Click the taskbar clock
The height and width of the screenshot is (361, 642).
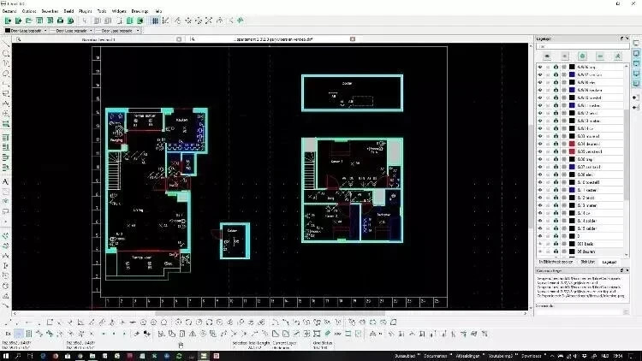(x=618, y=356)
